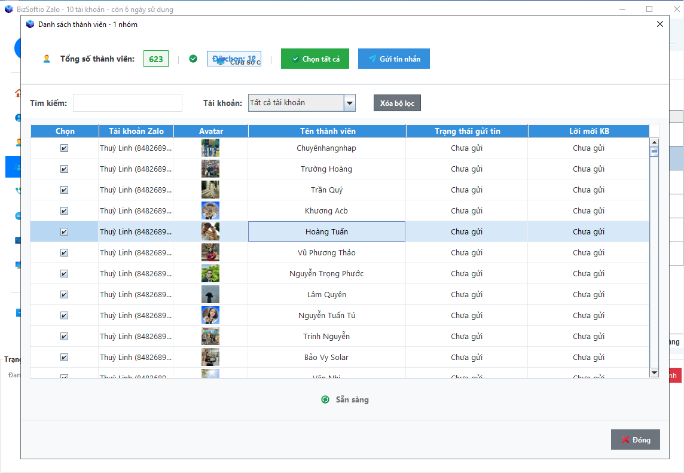Click Khương Acb's avatar image
Screen dimensions: 684x473
click(210, 211)
